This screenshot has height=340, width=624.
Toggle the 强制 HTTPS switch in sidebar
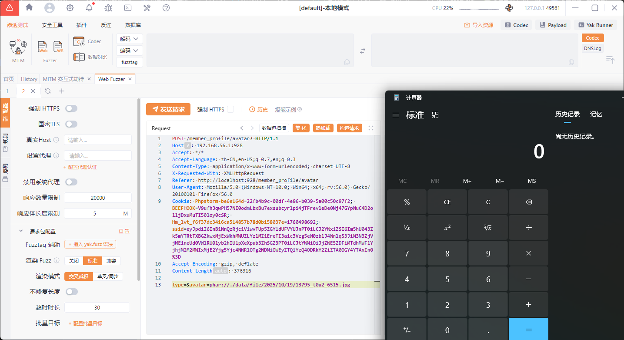click(x=71, y=108)
